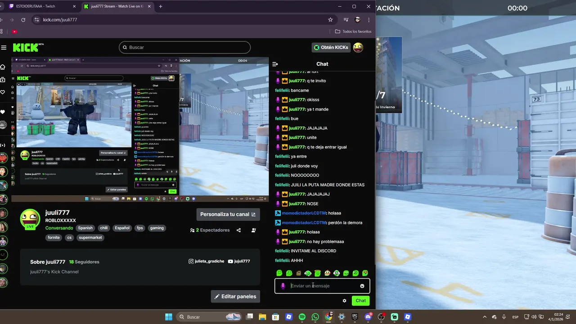Open WhatsApp from taskbar
This screenshot has width=576, height=324.
coord(315,317)
